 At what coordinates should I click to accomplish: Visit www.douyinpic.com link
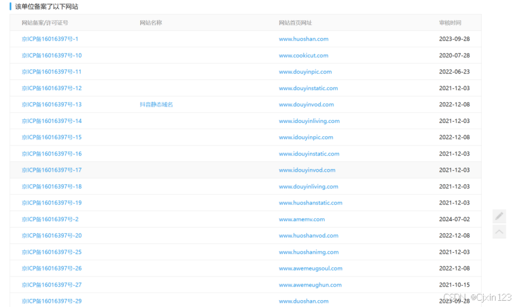coord(305,72)
